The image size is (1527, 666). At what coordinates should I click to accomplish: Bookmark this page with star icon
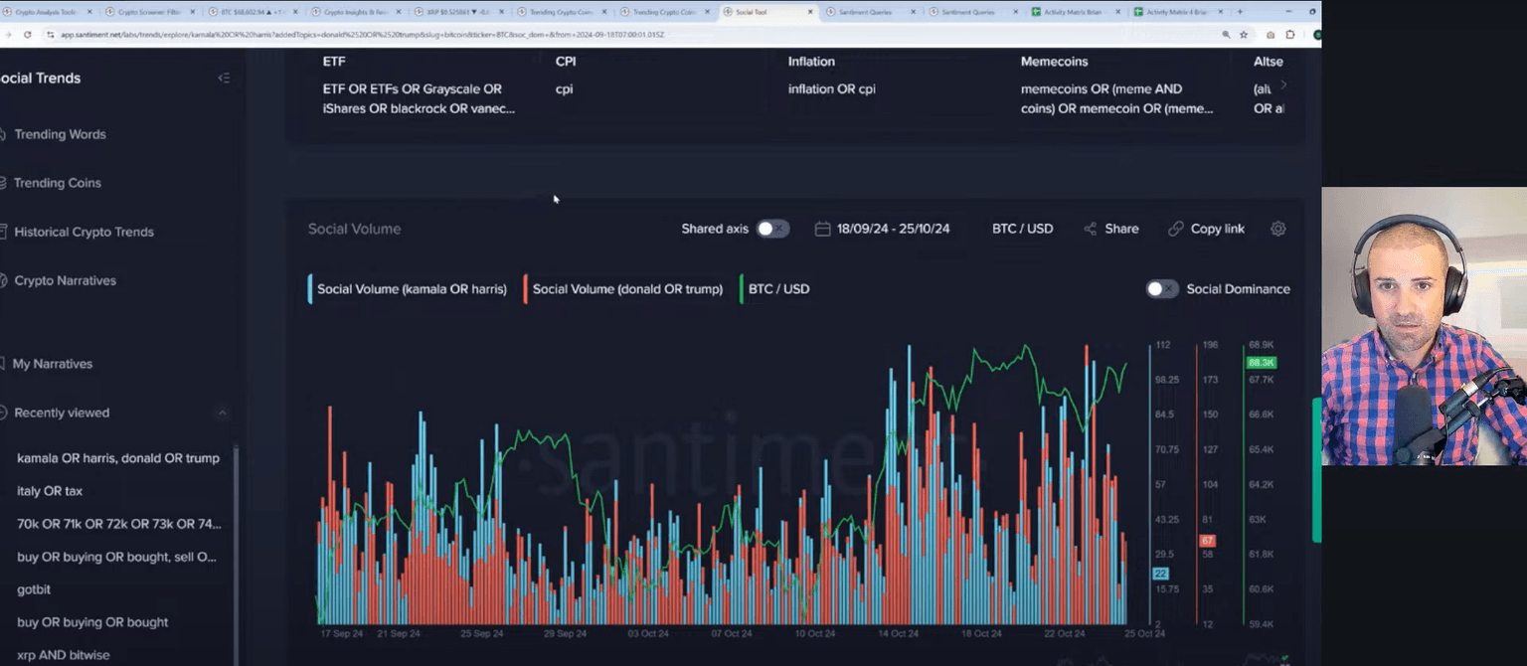(x=1243, y=34)
